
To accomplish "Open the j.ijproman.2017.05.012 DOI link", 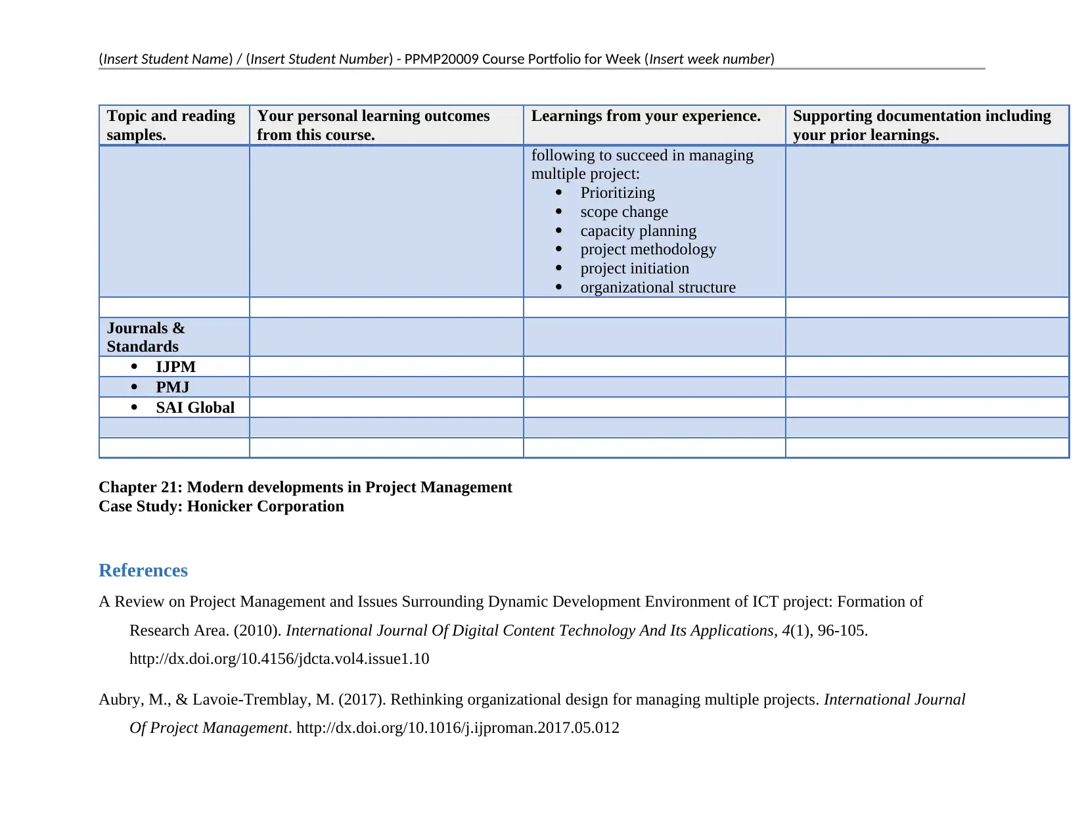I will point(458,728).
